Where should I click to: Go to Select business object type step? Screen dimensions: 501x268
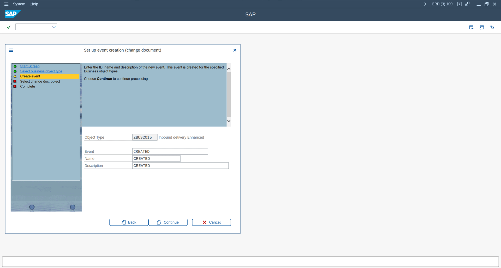41,71
